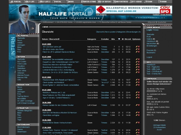Open Freunde (1) in user menu

coord(151,50)
